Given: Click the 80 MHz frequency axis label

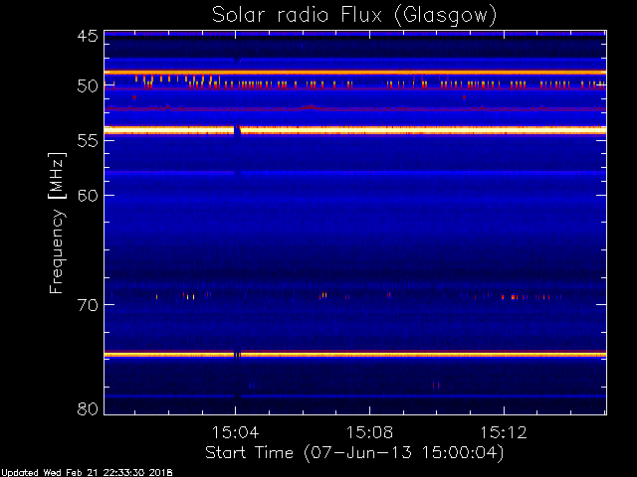Looking at the screenshot, I should click(x=88, y=408).
